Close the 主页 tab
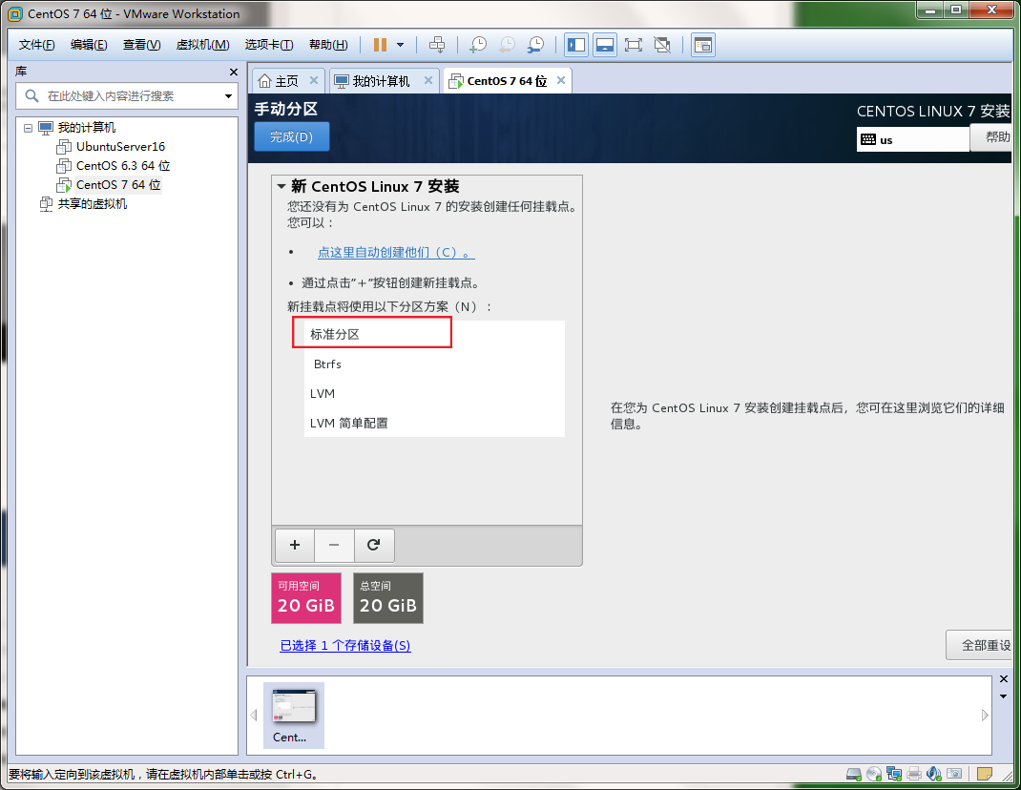 pos(314,80)
